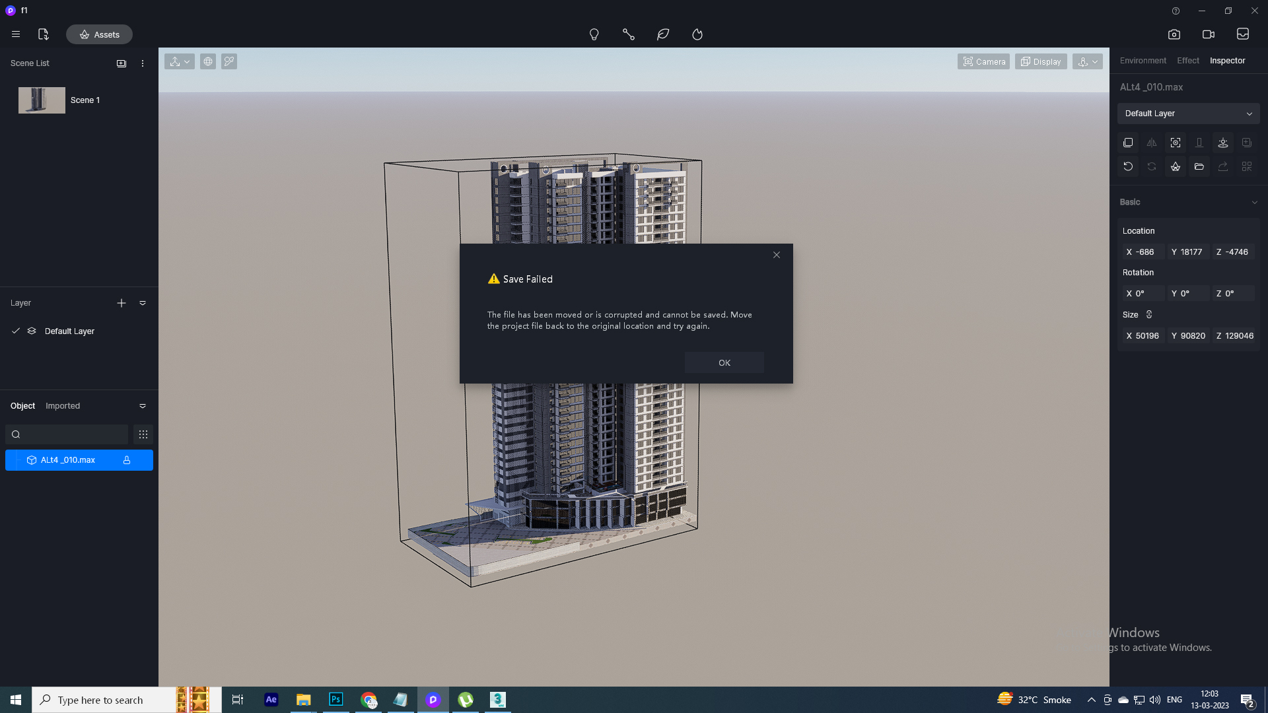Image resolution: width=1268 pixels, height=713 pixels.
Task: Click Location X value field
Action: coord(1144,252)
